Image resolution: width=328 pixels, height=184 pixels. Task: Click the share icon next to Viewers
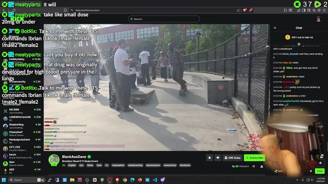(253, 166)
